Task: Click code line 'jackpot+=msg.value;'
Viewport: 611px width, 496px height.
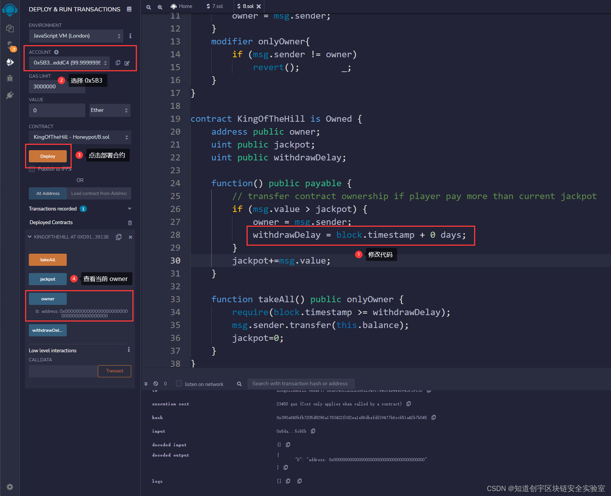Action: coord(281,261)
